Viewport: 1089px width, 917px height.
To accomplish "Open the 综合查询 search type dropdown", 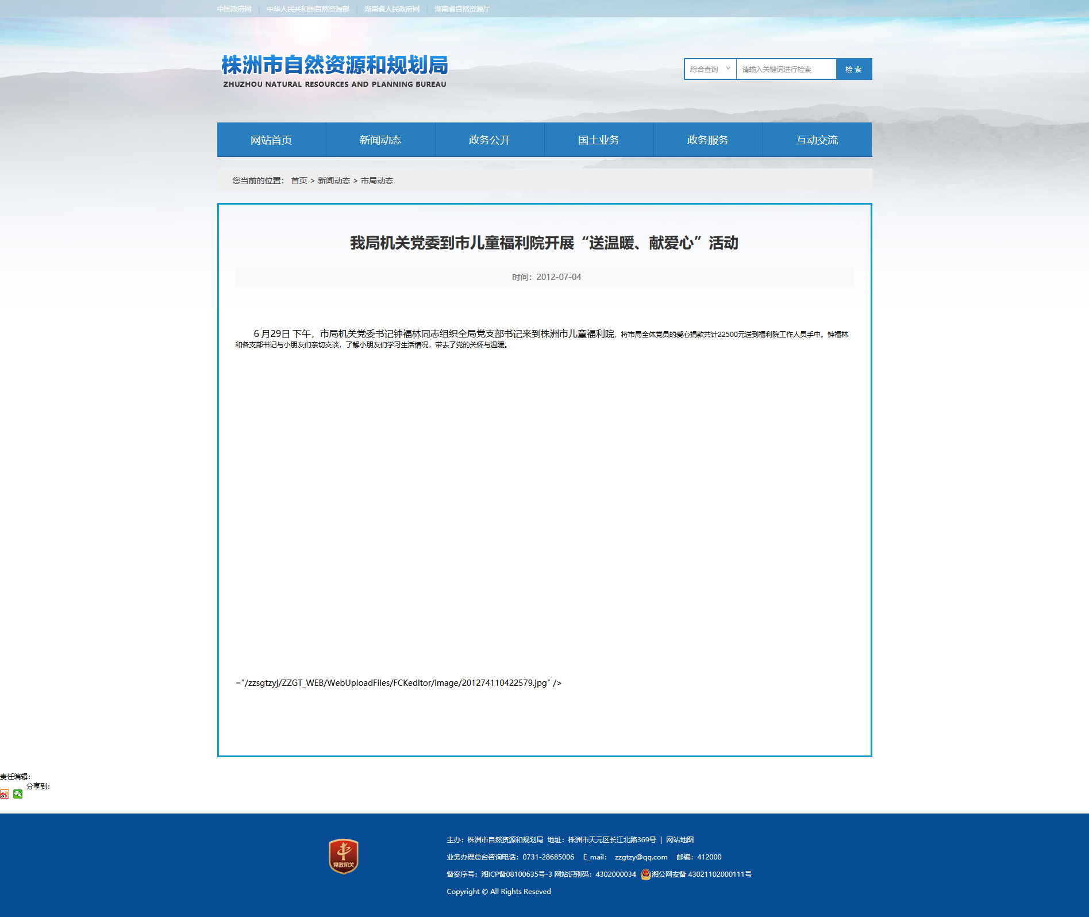I will (710, 69).
